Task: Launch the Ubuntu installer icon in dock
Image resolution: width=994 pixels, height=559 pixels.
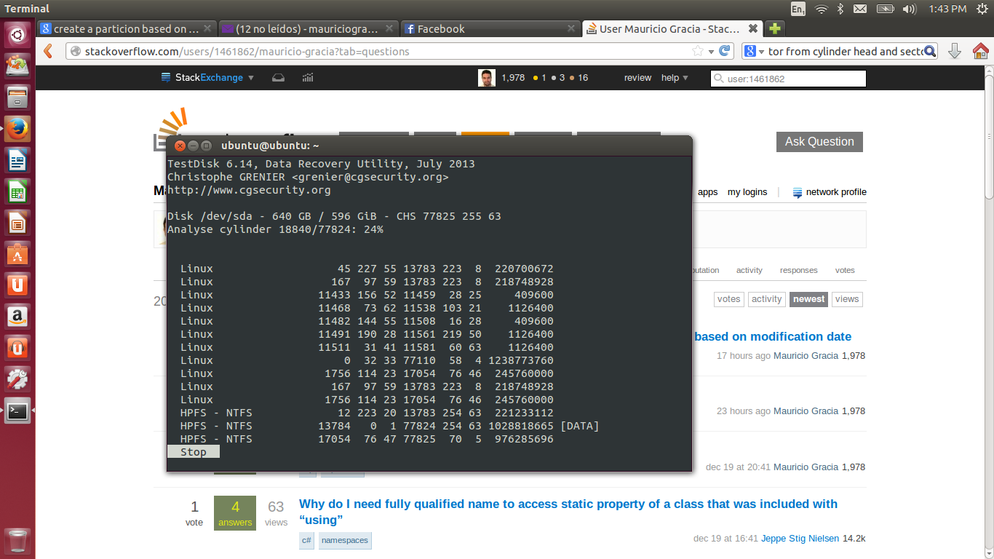Action: tap(17, 66)
